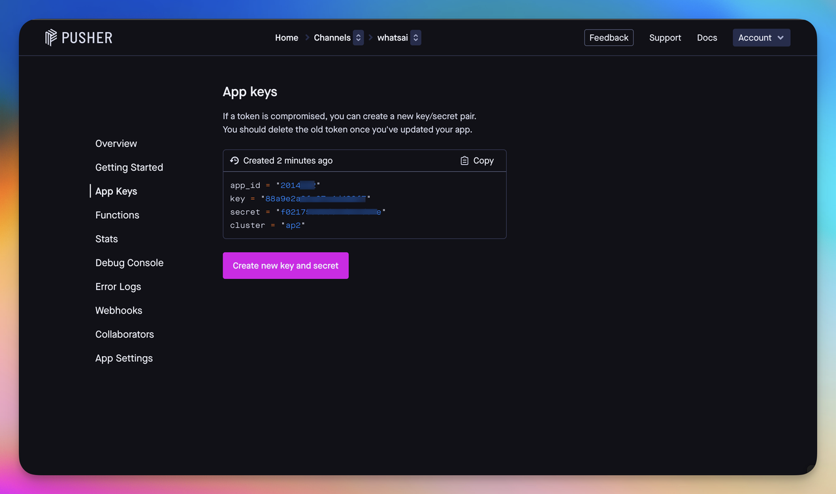Click the Feedback button
This screenshot has width=836, height=494.
[x=609, y=38]
